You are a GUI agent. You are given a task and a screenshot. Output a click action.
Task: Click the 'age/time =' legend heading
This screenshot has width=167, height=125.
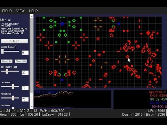tap(157, 92)
